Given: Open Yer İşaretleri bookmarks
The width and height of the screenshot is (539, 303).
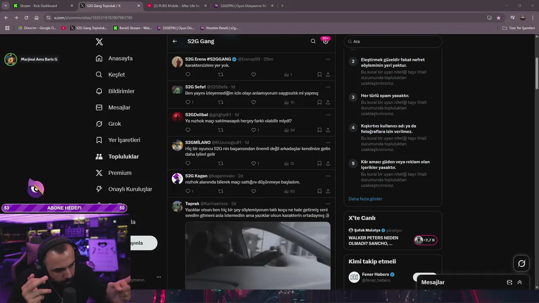Looking at the screenshot, I should coord(118,140).
